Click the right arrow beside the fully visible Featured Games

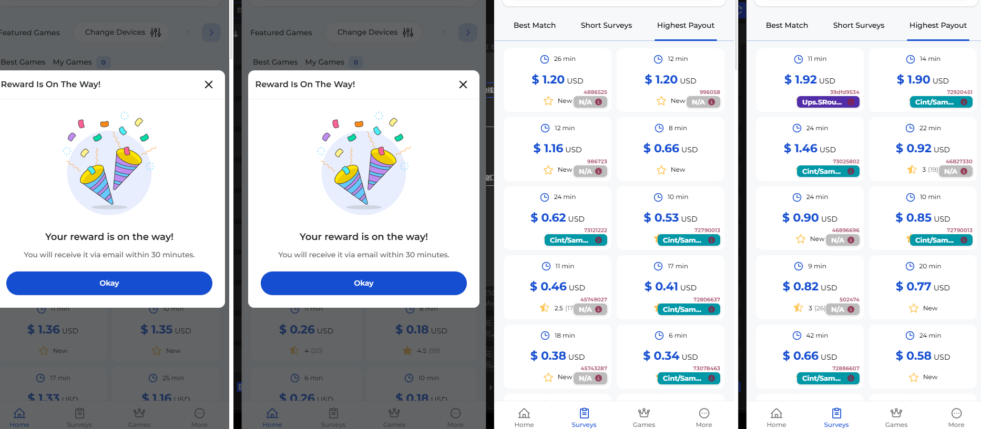pos(468,33)
